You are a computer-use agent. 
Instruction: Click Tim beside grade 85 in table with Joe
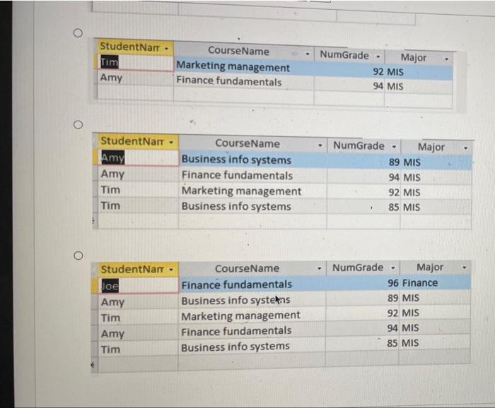(x=139, y=349)
